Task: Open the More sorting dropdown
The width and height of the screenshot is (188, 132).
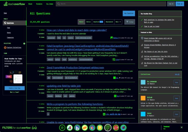Action: click(x=118, y=22)
